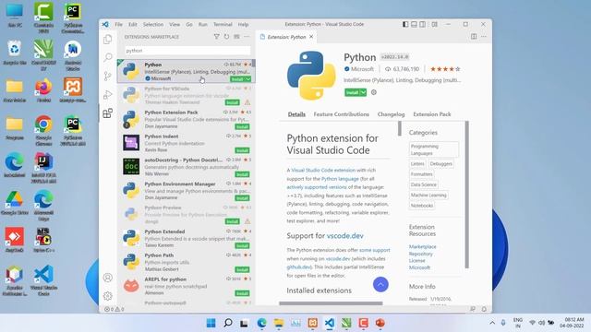Close the Extension: Python editor tab
The height and width of the screenshot is (332, 591).
(311, 37)
